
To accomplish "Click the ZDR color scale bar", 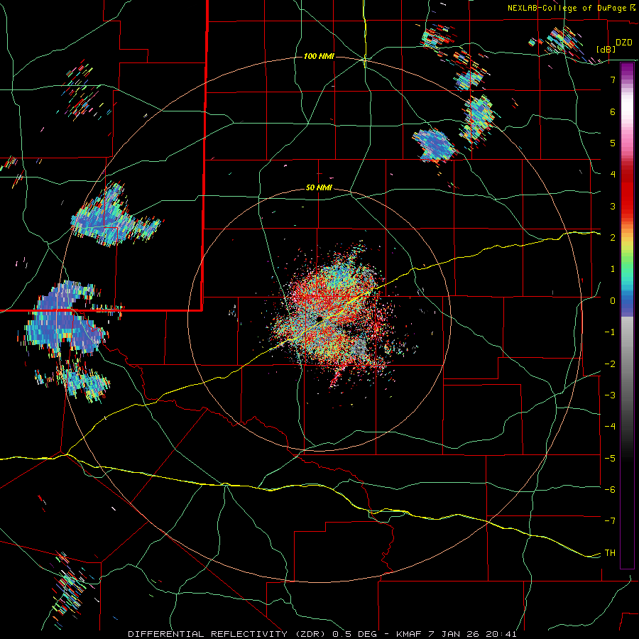I will [627, 315].
